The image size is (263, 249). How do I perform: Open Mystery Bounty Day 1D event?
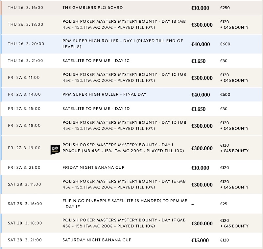coord(124,125)
